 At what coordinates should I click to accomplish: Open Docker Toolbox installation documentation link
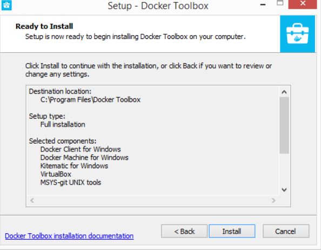point(69,236)
